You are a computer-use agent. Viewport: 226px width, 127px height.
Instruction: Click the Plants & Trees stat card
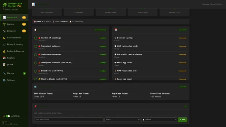111,12
